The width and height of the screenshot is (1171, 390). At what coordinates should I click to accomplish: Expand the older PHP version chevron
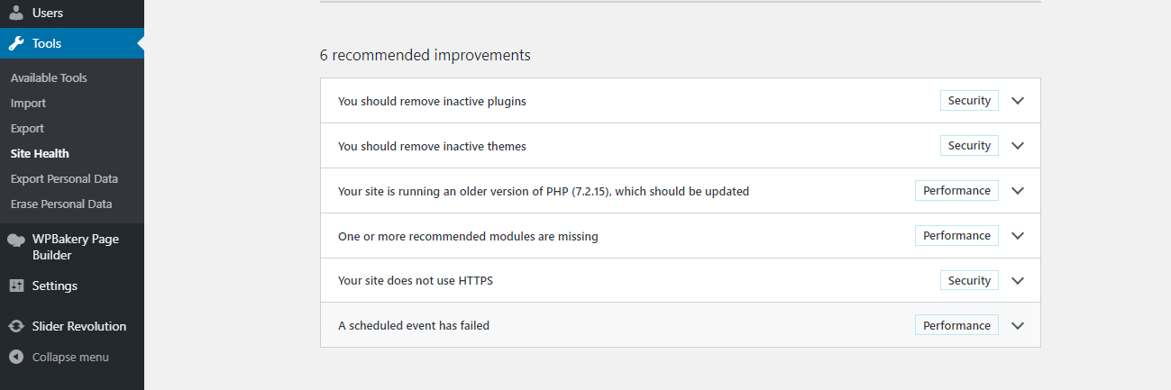pos(1018,191)
